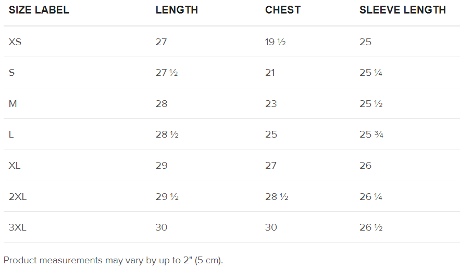Viewport: 460px width, 269px height.
Task: Select the XL size row label
Action: 15,166
